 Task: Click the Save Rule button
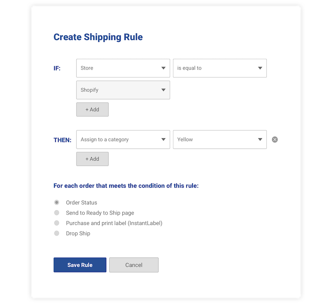[80, 265]
